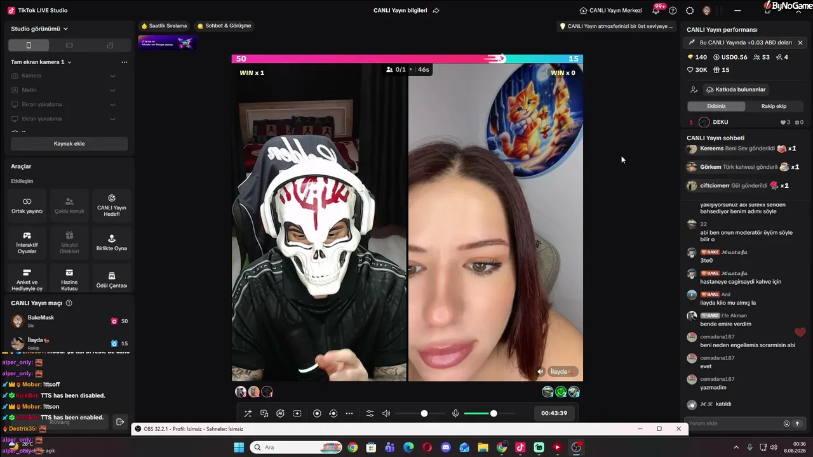The image size is (813, 457).
Task: Open the profile avatar in the title bar
Action: coord(707,11)
